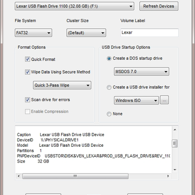Click the Volume Label caption text
This screenshot has height=195, width=195.
coord(133,21)
